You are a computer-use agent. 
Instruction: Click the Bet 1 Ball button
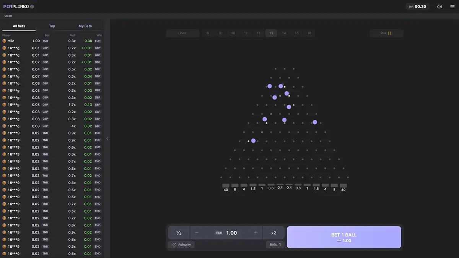(344, 237)
